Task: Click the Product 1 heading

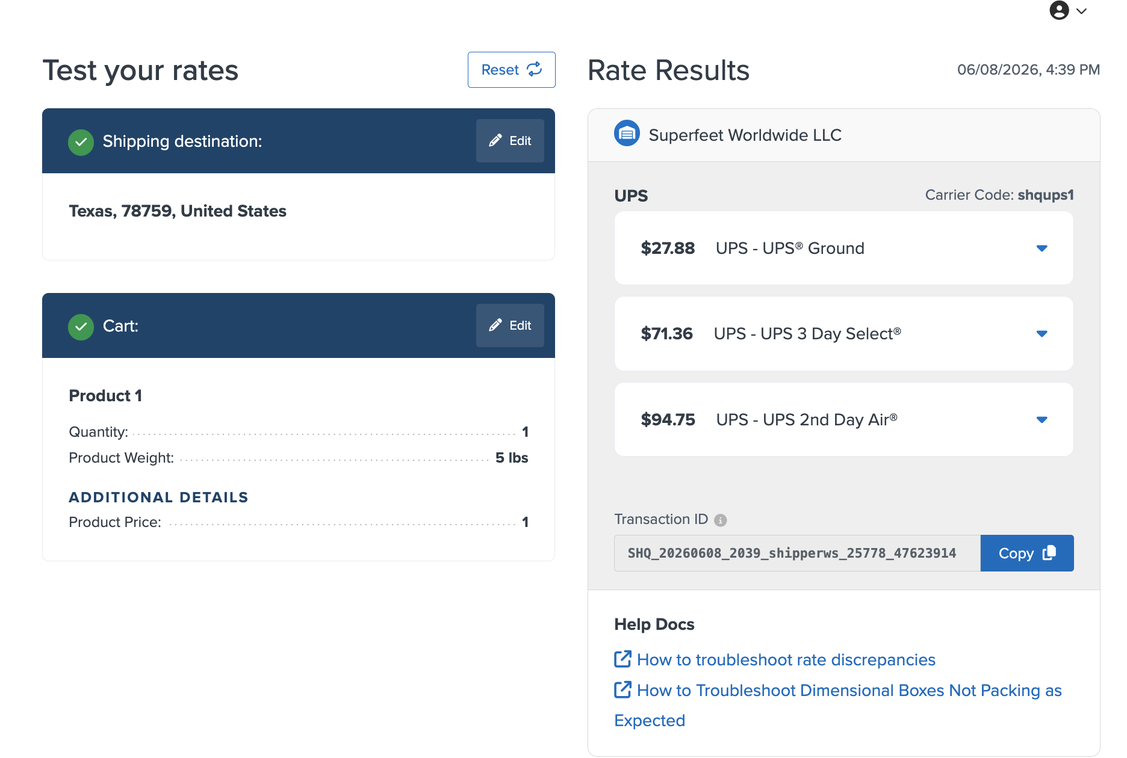Action: tap(105, 396)
